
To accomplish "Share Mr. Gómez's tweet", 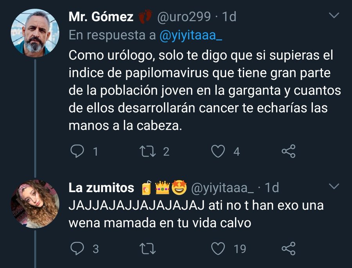I will click(289, 151).
